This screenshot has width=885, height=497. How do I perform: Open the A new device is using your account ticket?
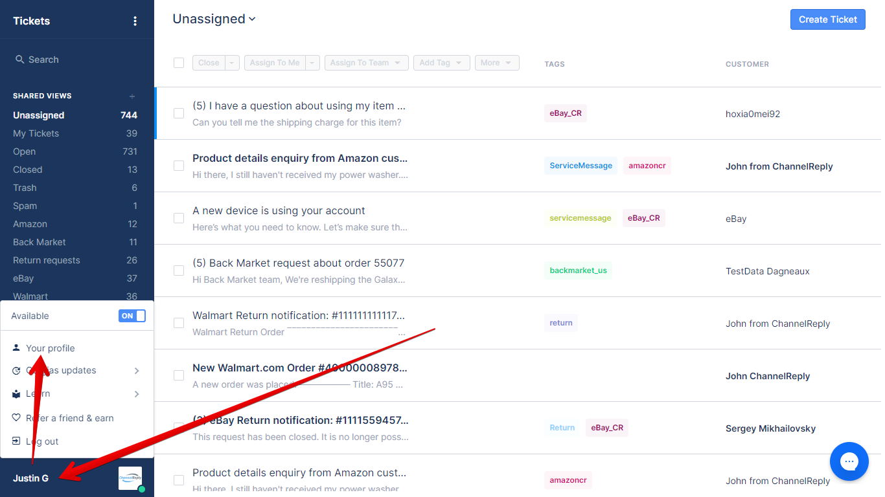[279, 211]
